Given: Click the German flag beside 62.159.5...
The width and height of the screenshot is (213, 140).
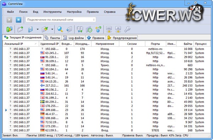Looking at the screenshot, I should click(x=42, y=130).
